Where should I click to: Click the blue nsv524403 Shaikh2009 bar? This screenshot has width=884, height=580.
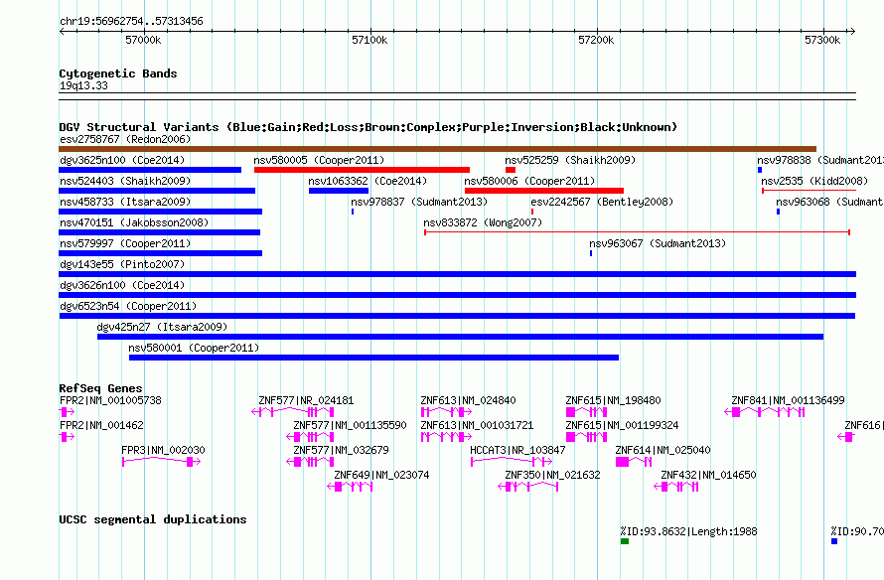pos(157,191)
